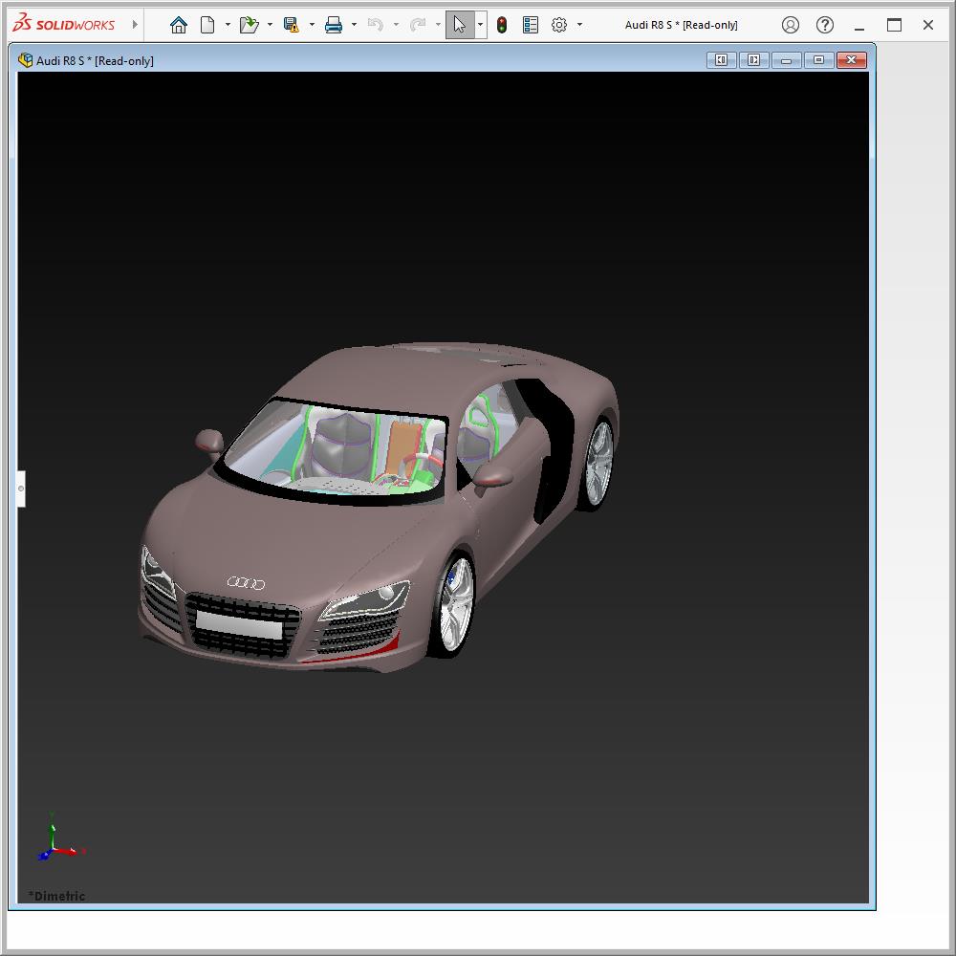Expand the Print dropdown arrow
Screen dimensions: 956x956
[x=354, y=25]
